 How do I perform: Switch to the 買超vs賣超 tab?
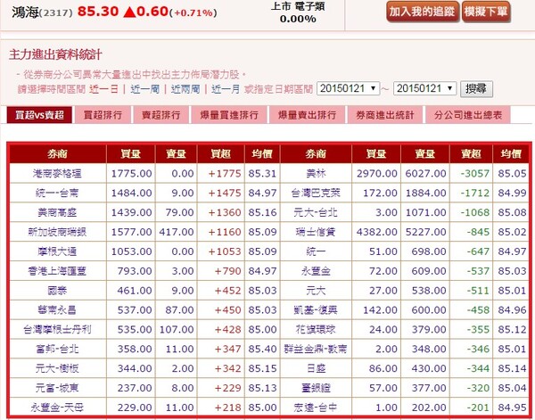point(39,115)
